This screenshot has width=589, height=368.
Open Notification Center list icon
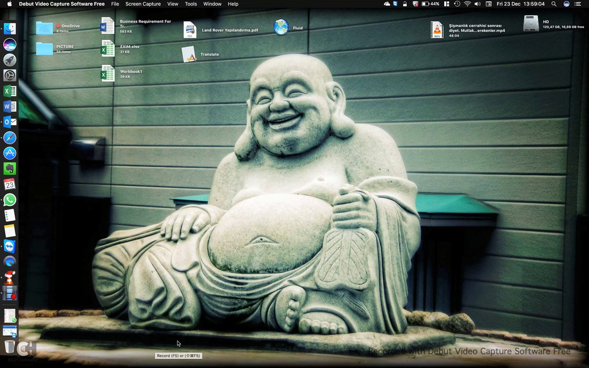click(x=577, y=4)
